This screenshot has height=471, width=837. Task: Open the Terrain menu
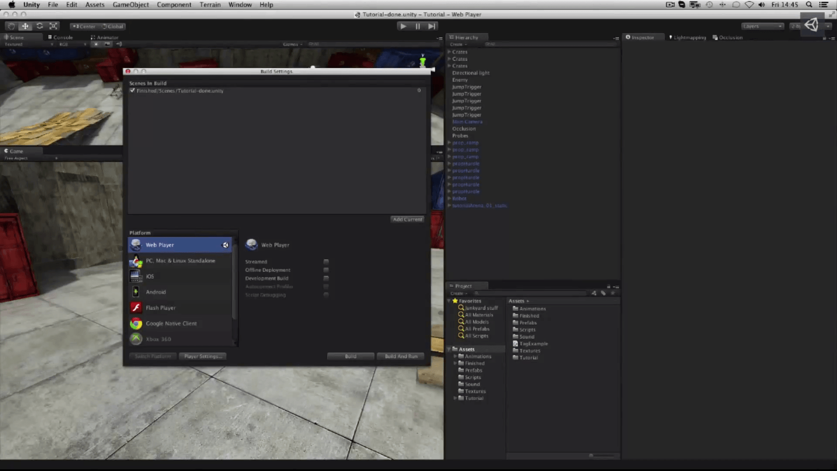(210, 5)
